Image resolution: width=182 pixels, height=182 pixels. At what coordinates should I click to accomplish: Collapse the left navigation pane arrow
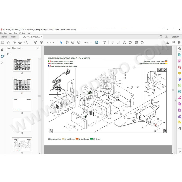43,100
